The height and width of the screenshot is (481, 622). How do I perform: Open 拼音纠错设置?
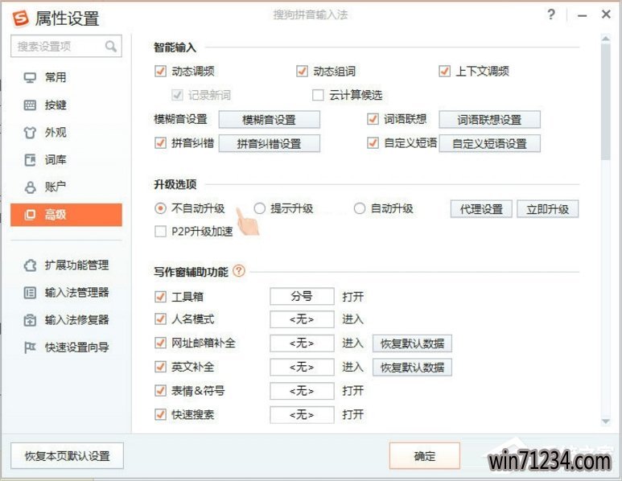pyautogui.click(x=270, y=143)
